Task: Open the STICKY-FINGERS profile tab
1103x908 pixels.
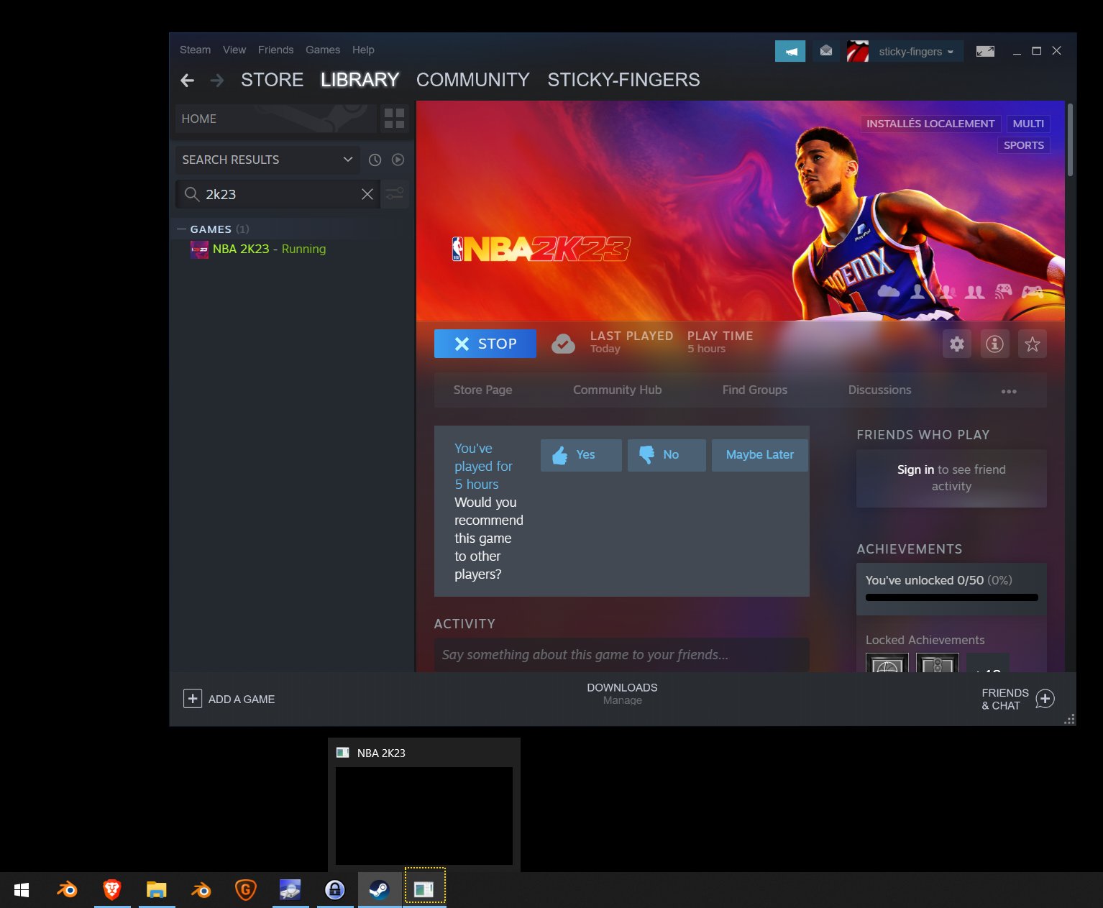Action: (x=623, y=80)
